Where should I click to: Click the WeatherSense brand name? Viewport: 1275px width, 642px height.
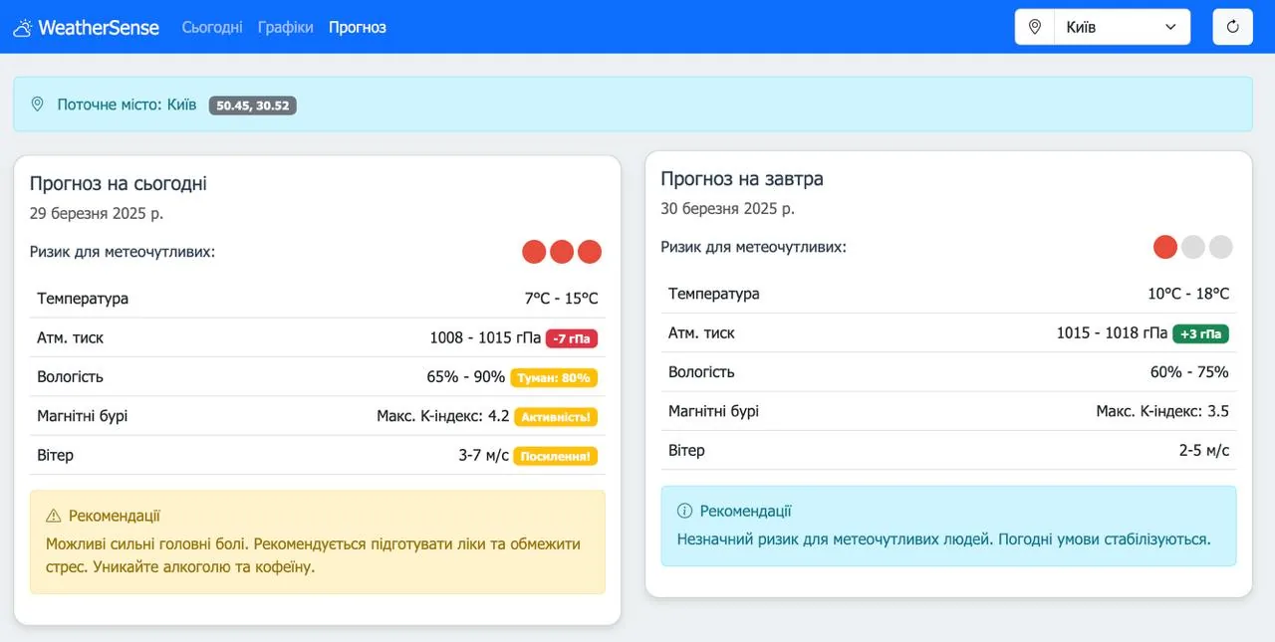99,28
